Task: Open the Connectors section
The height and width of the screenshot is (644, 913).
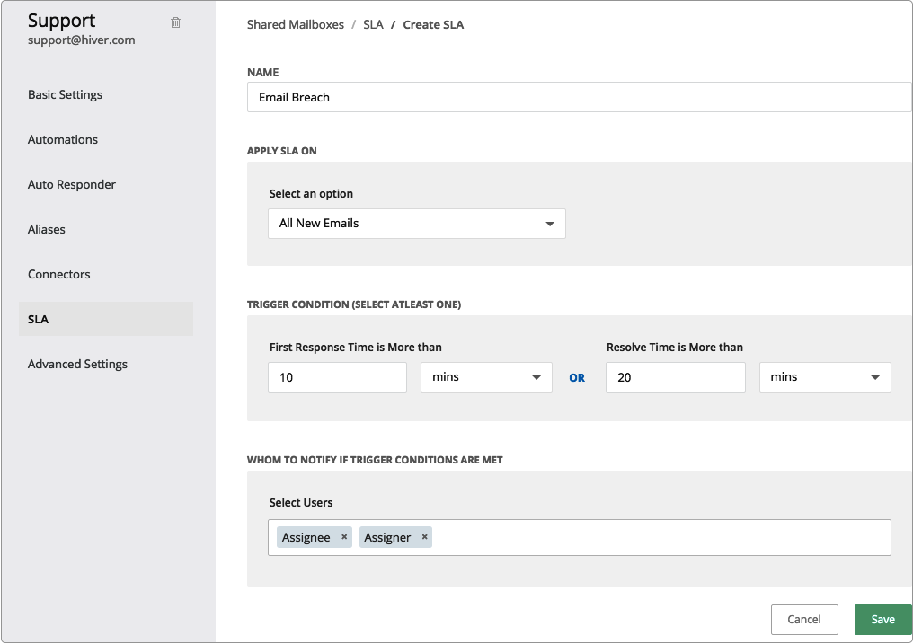Action: click(59, 274)
